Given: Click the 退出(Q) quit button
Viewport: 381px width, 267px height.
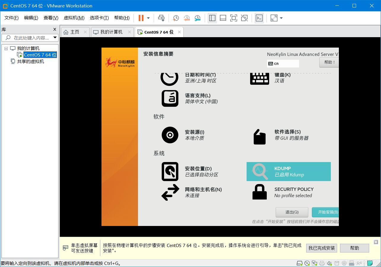Looking at the screenshot, I should pos(292,212).
